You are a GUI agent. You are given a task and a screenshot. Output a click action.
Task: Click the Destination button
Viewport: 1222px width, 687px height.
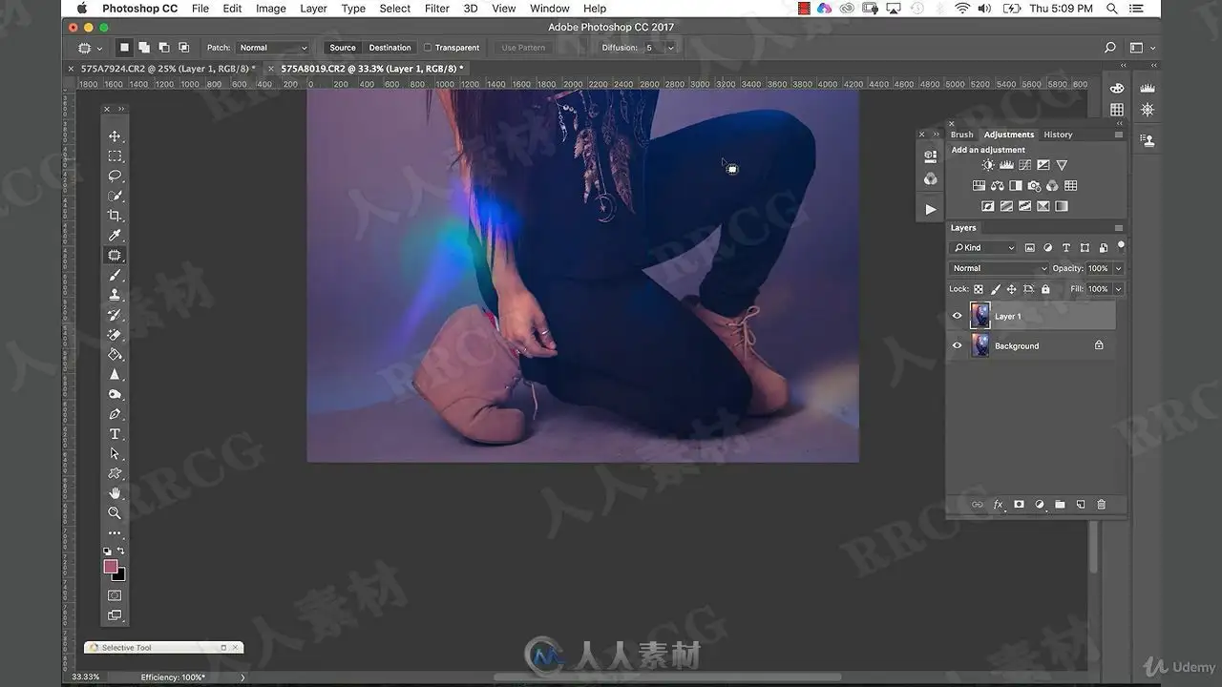point(390,48)
